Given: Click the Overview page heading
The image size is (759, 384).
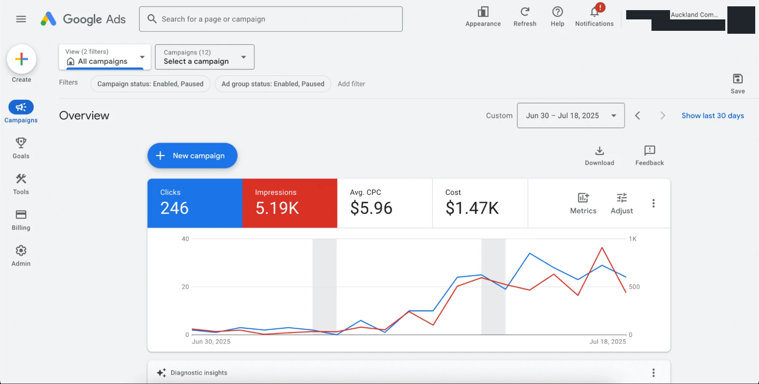Looking at the screenshot, I should [x=84, y=116].
